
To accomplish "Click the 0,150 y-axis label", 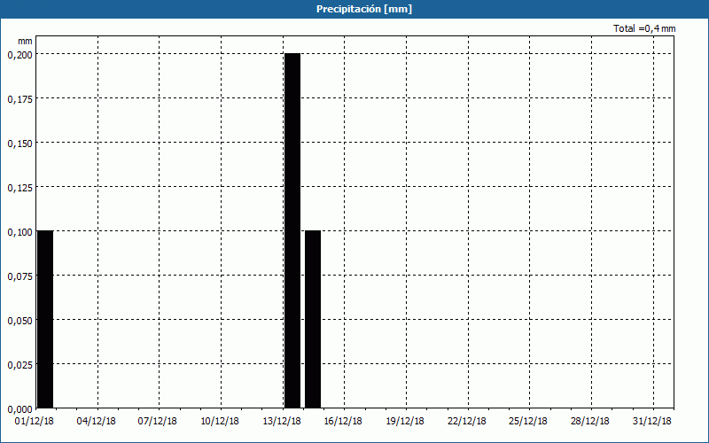I will pyautogui.click(x=19, y=144).
